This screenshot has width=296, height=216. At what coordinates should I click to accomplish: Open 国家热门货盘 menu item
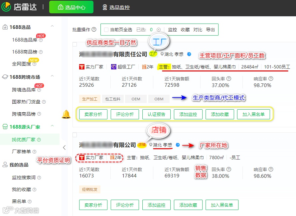click(26, 102)
